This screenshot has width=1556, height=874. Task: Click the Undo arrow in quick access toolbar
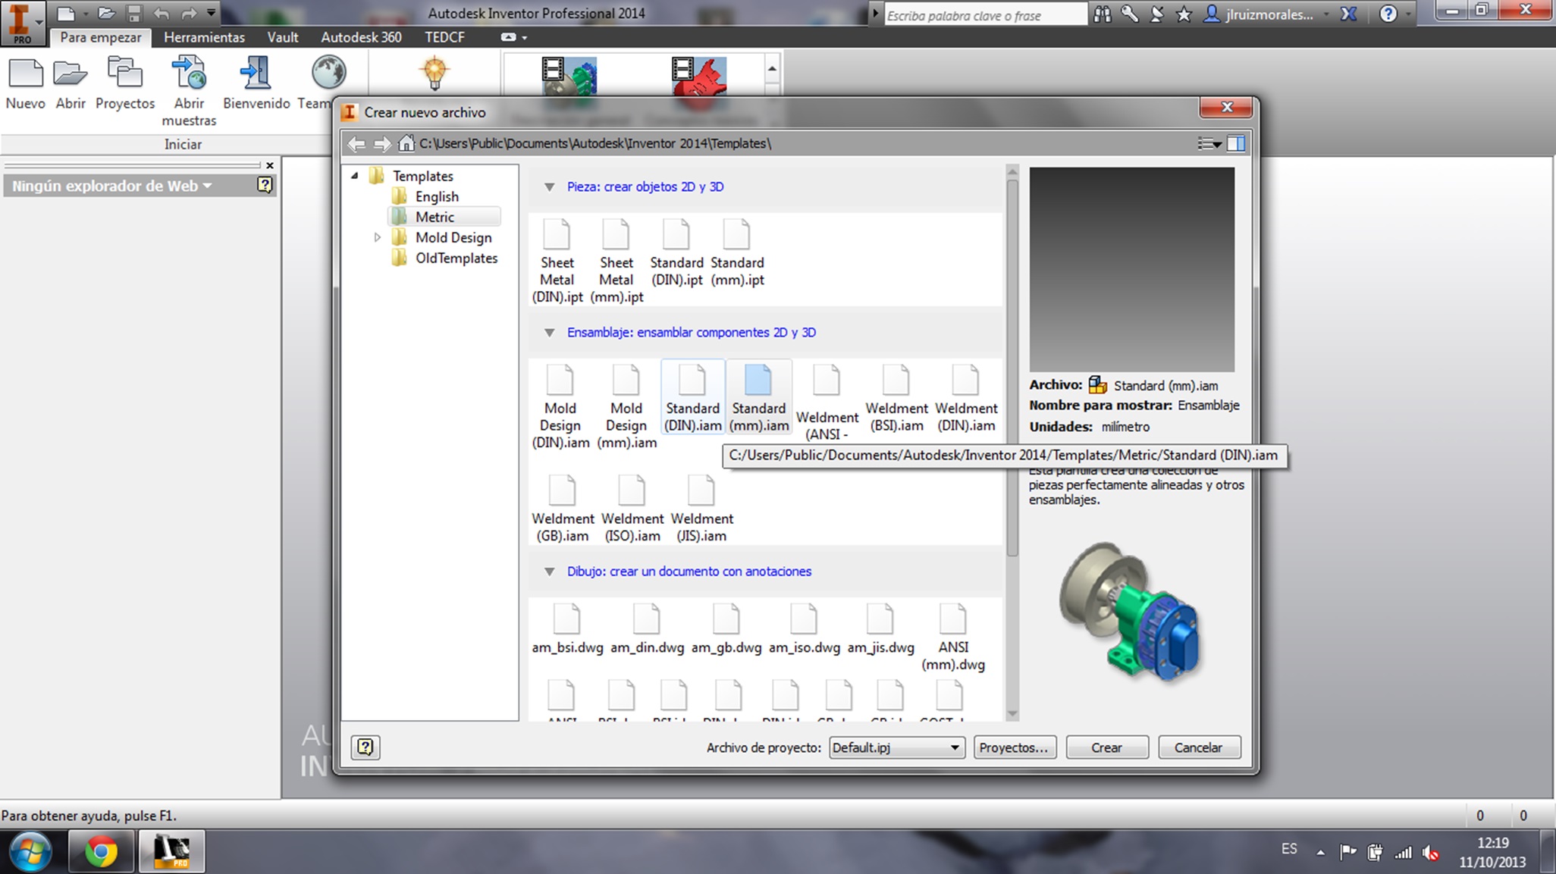pos(161,13)
